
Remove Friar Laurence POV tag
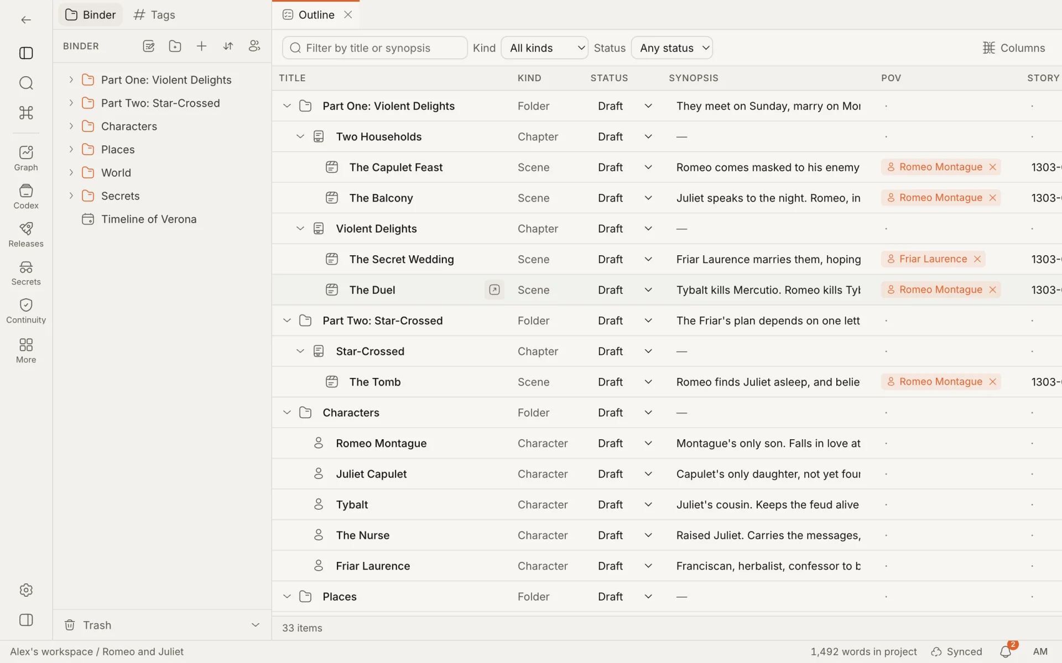(x=977, y=259)
